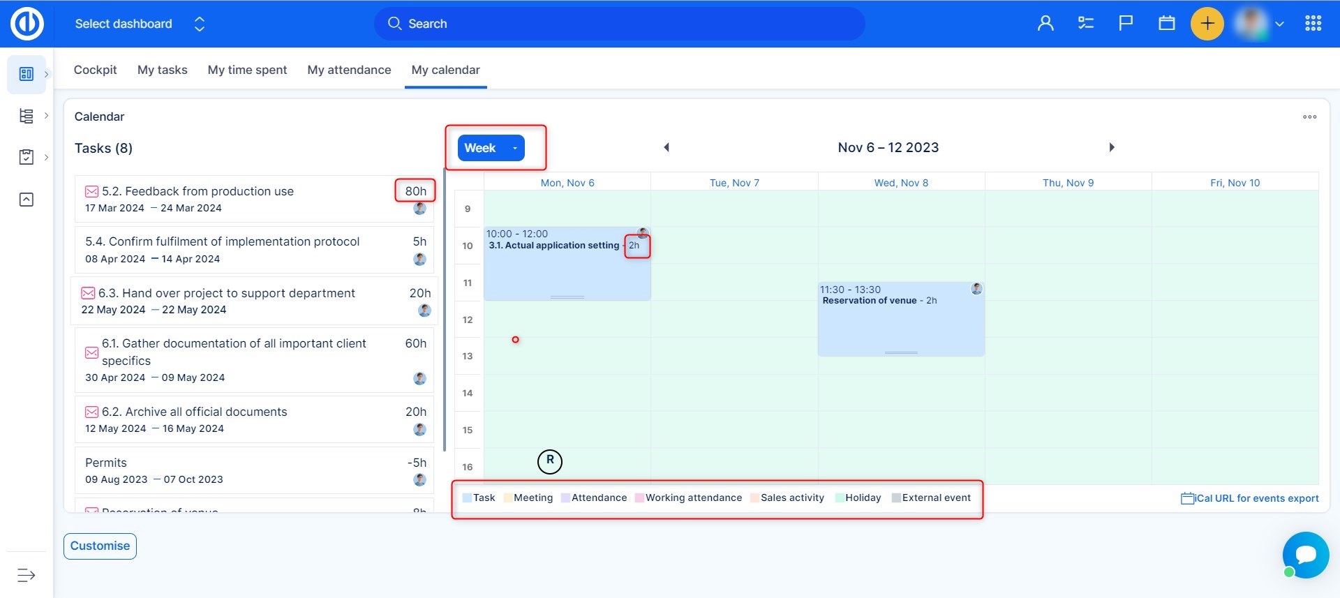1340x598 pixels.
Task: Expand the collapsed sidebar menu icon
Action: pos(26,575)
